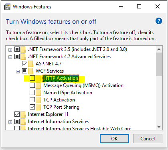Image resolution: width=168 pixels, height=150 pixels.
Task: Click the folder icon beside Internet Information Services
Action: [x=23, y=122]
